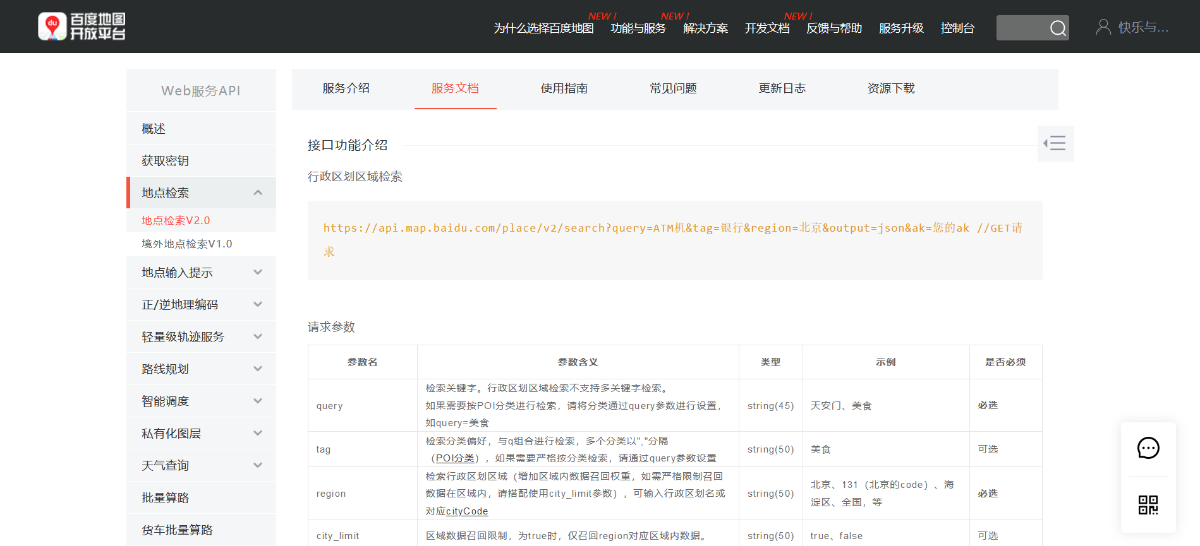The width and height of the screenshot is (1200, 546).
Task: Open 反馈与帮助 menu
Action: pos(834,28)
